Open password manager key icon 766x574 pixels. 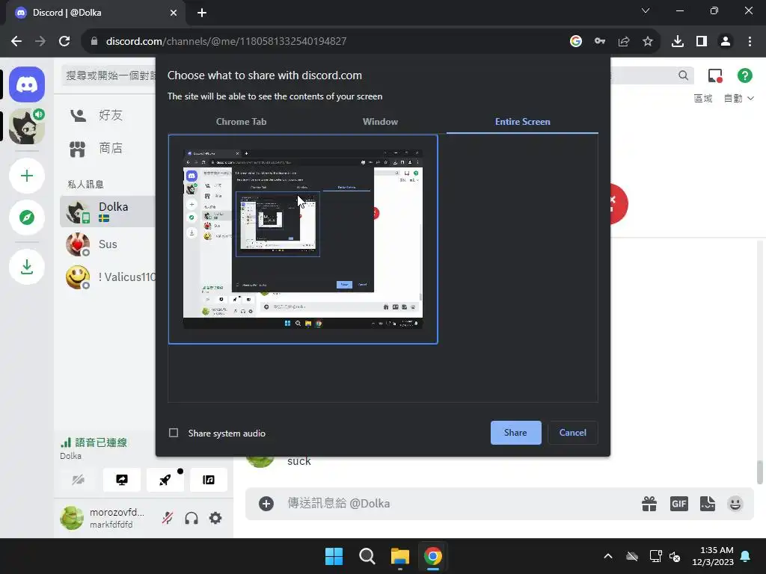pos(600,41)
